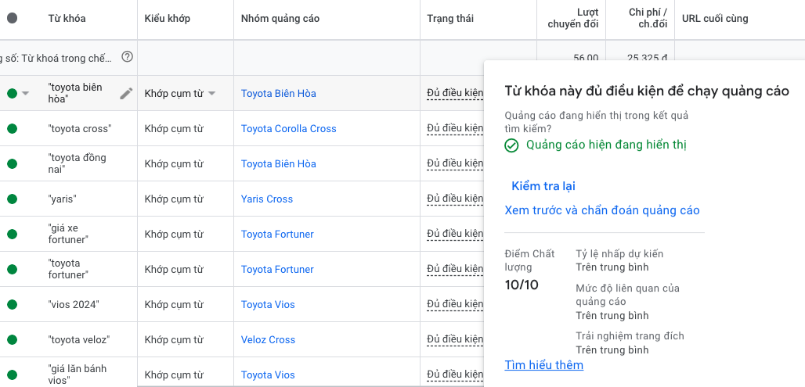This screenshot has width=805, height=387.
Task: Click the "Kiểm tra lại" button
Action: 543,186
